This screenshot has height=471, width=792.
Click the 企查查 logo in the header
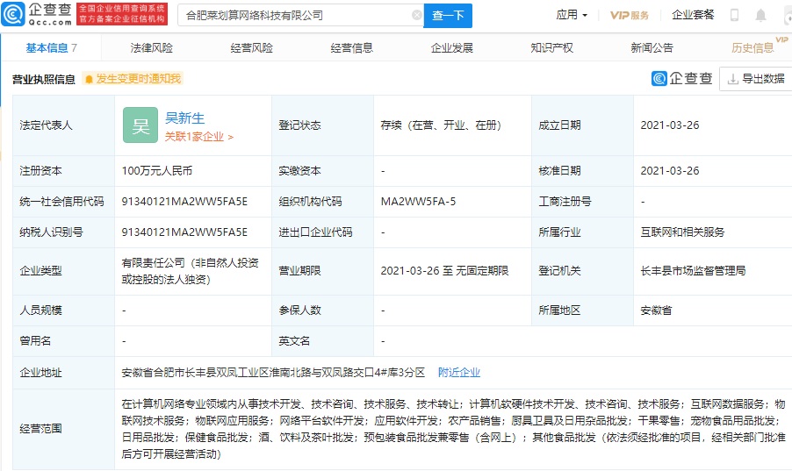[x=38, y=14]
